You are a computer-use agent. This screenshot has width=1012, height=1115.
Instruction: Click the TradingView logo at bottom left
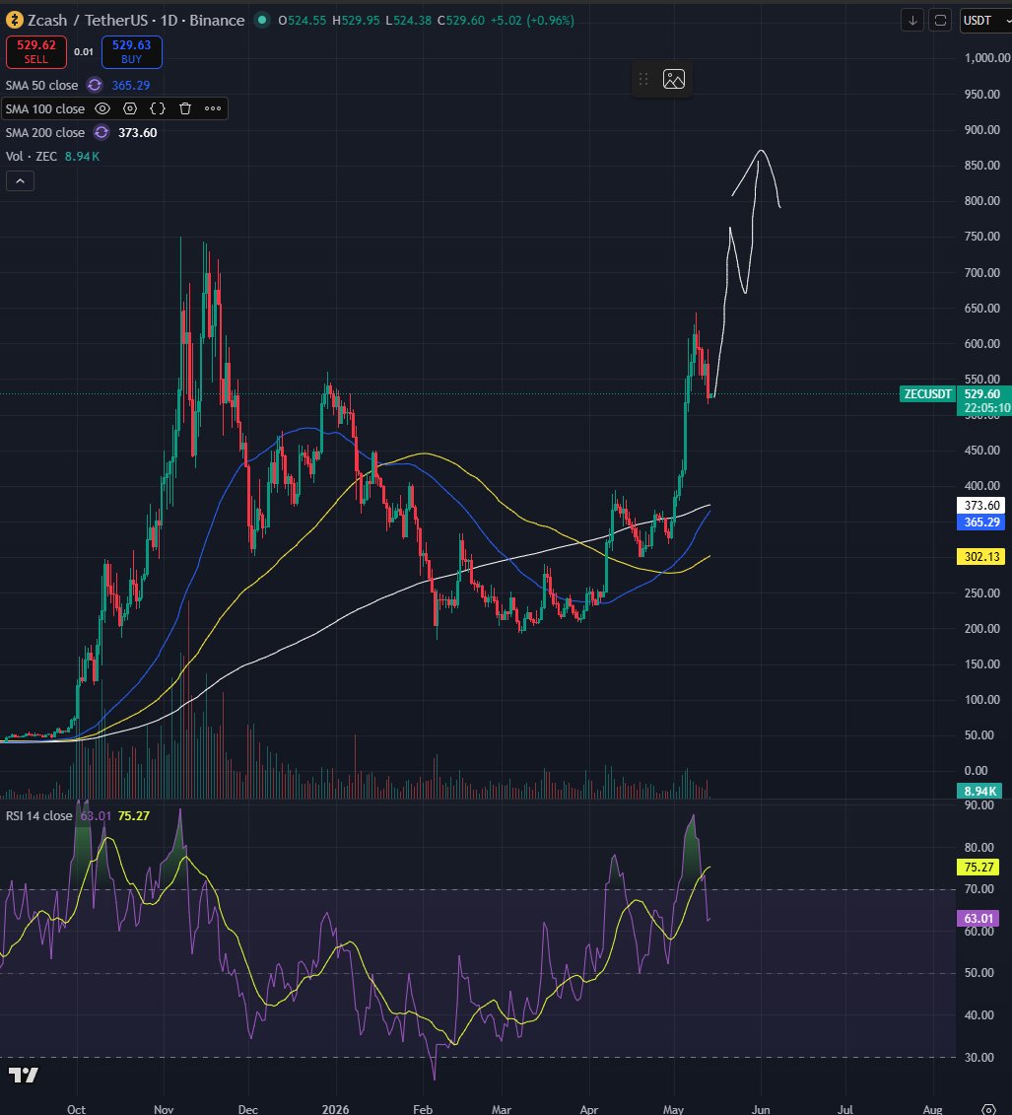24,1075
